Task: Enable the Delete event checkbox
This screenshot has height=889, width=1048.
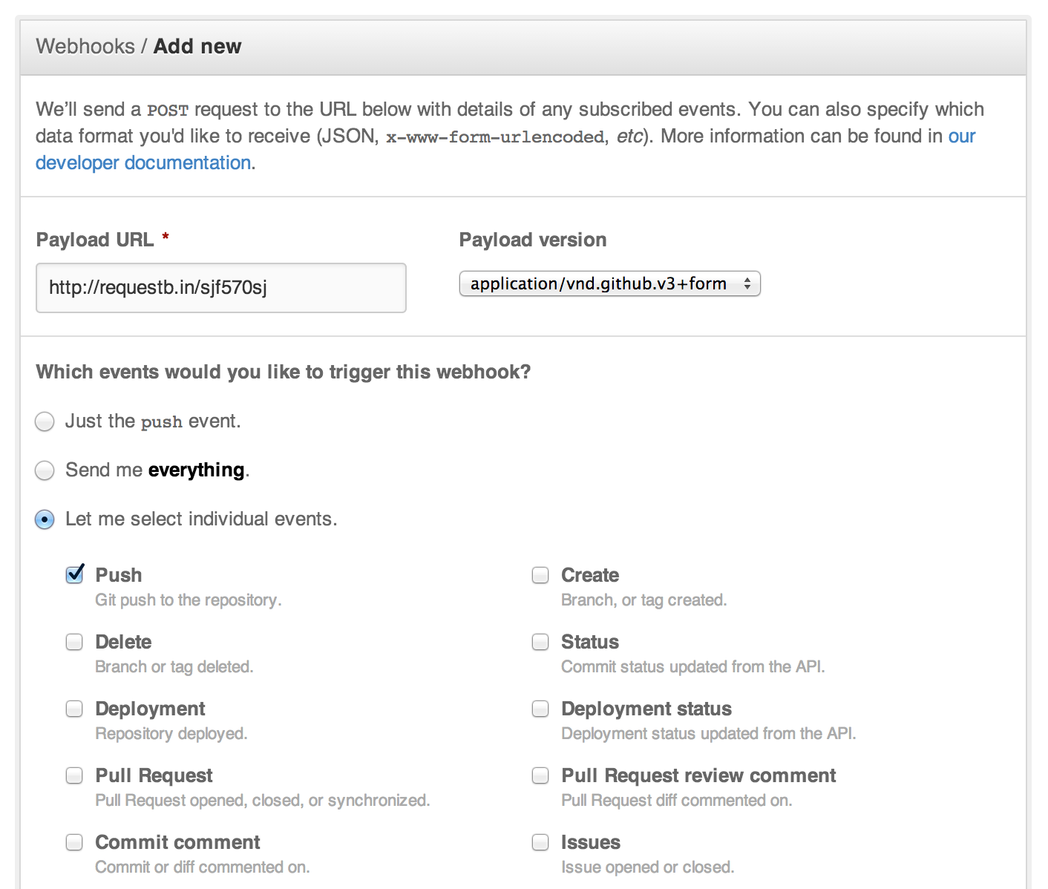Action: (74, 642)
